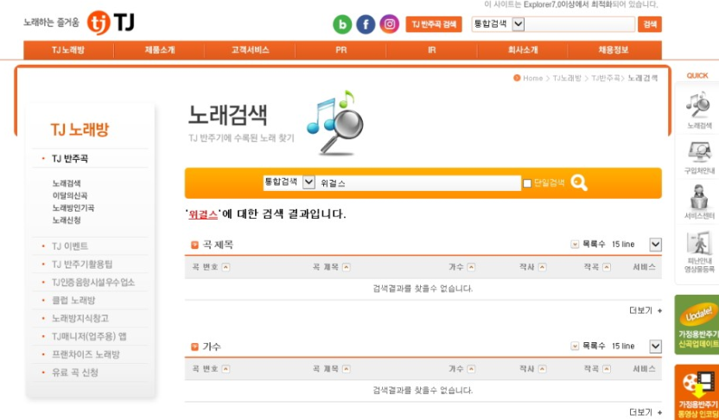Viewport: 719px width, 420px height.
Task: Click the magnifier search icon in orange bar
Action: (x=579, y=183)
